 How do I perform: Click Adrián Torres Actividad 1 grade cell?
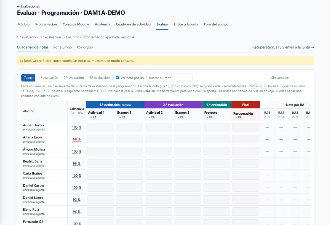coord(100,127)
